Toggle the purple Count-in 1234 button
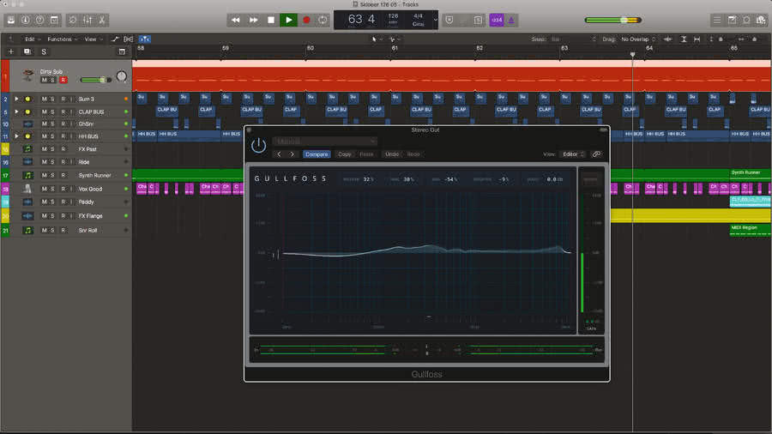Image resolution: width=772 pixels, height=434 pixels. pos(497,21)
